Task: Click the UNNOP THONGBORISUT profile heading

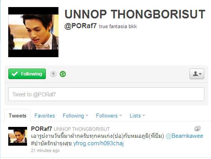Action: pyautogui.click(x=135, y=14)
